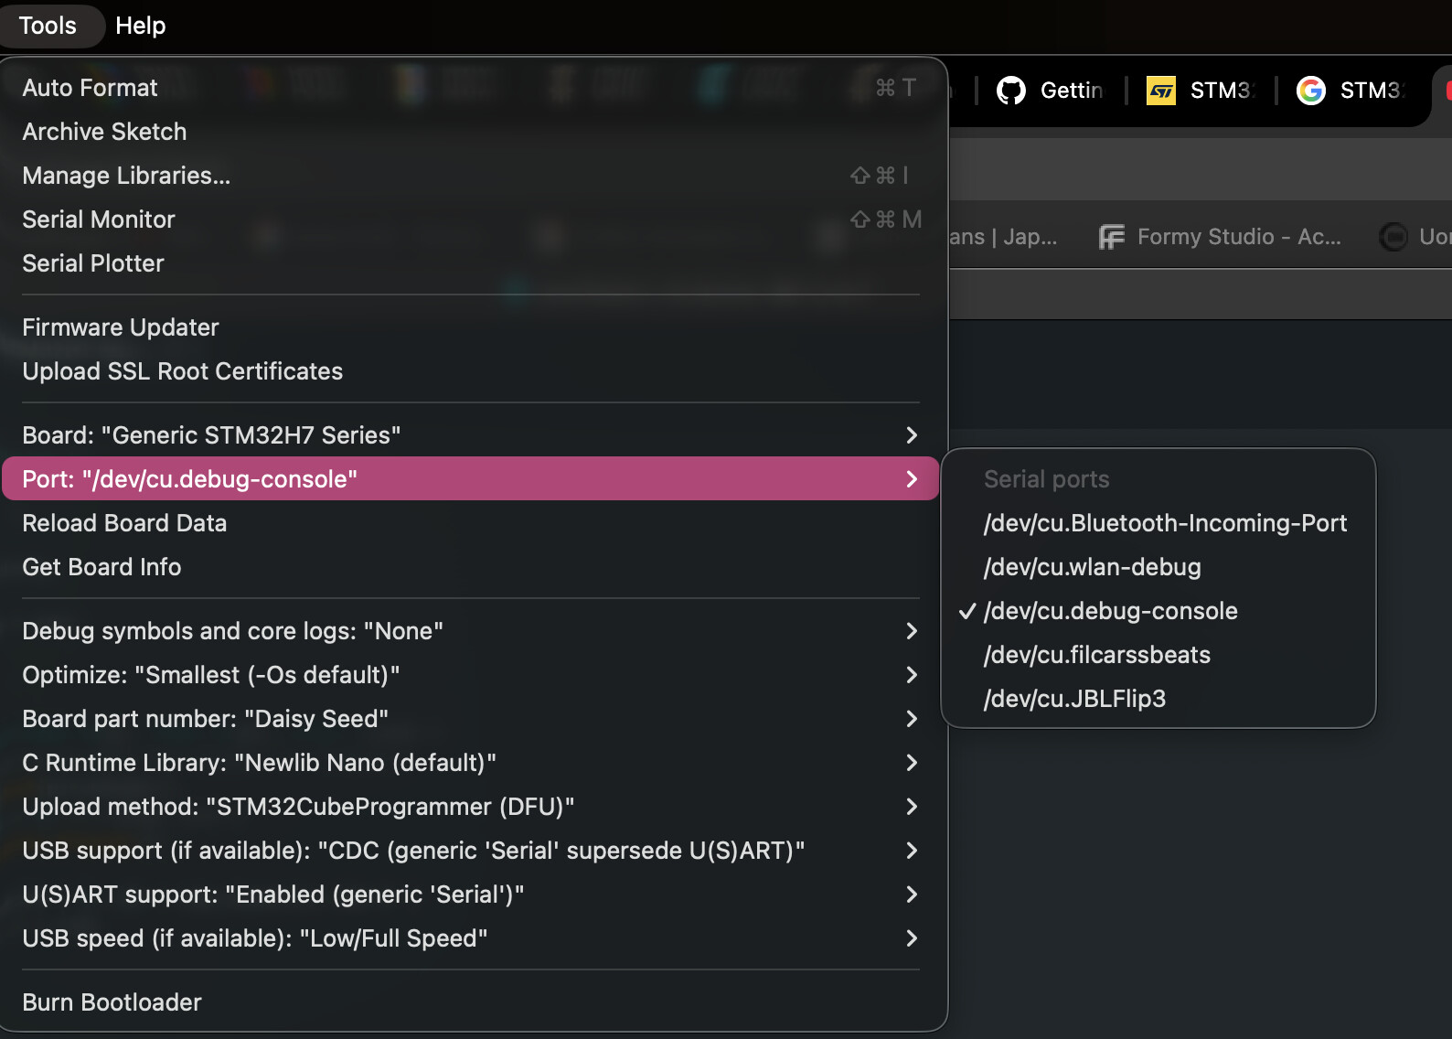Click the STMicroelectronics logo tab icon

point(1160,91)
